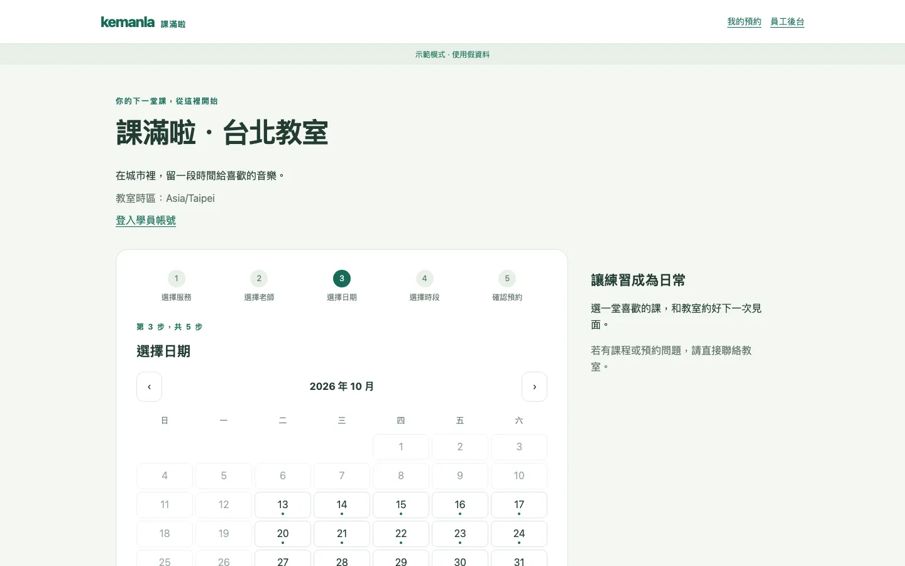
Task: Jump to step 4 選擇時段
Action: [x=424, y=286]
